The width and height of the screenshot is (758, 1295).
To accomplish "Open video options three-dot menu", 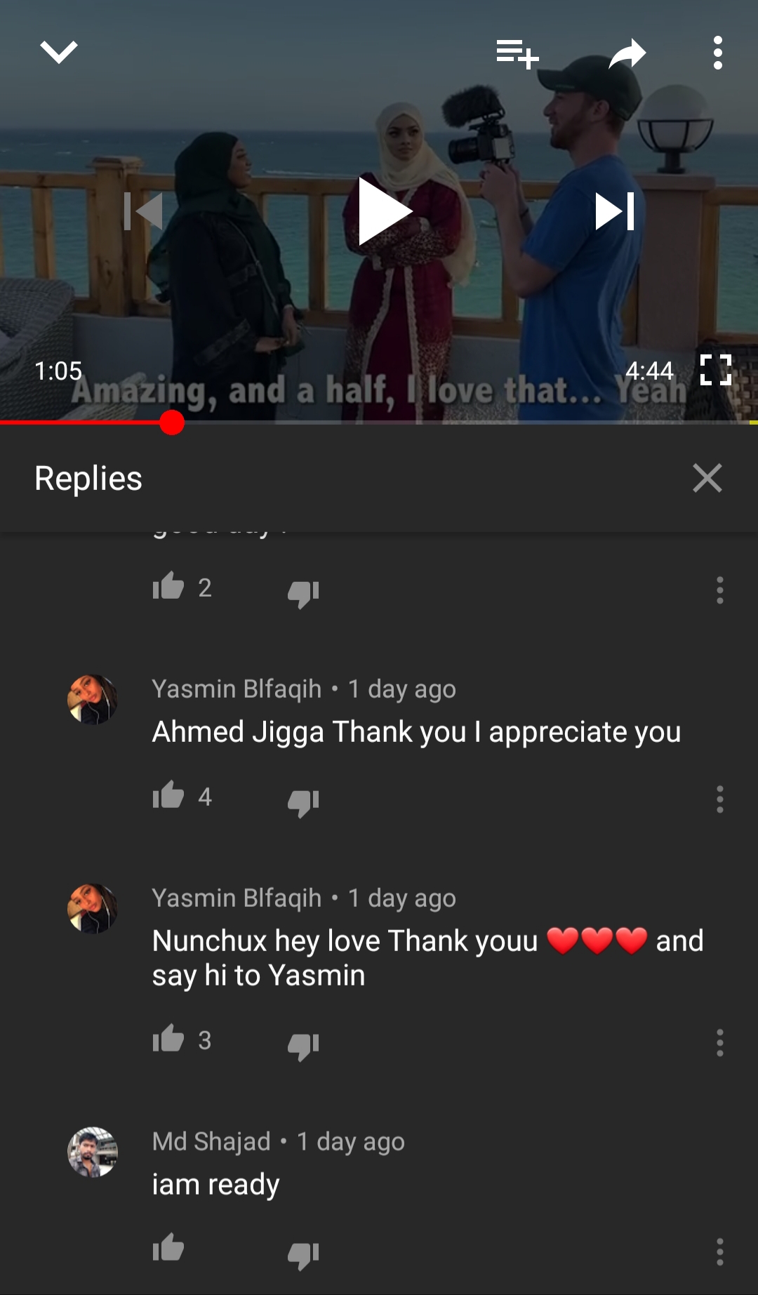I will pyautogui.click(x=717, y=53).
